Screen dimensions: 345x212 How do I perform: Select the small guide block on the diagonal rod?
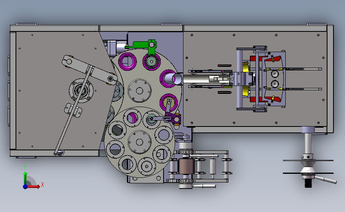(73, 110)
